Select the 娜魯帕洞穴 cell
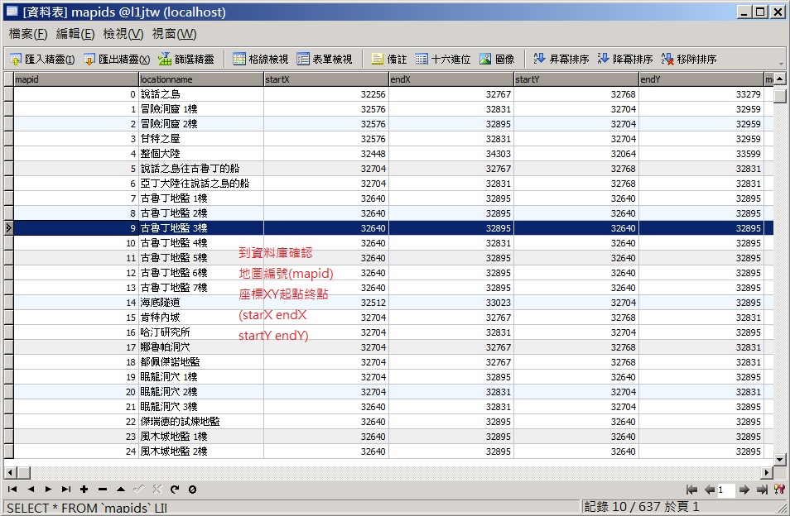This screenshot has height=516, width=790. (201, 347)
